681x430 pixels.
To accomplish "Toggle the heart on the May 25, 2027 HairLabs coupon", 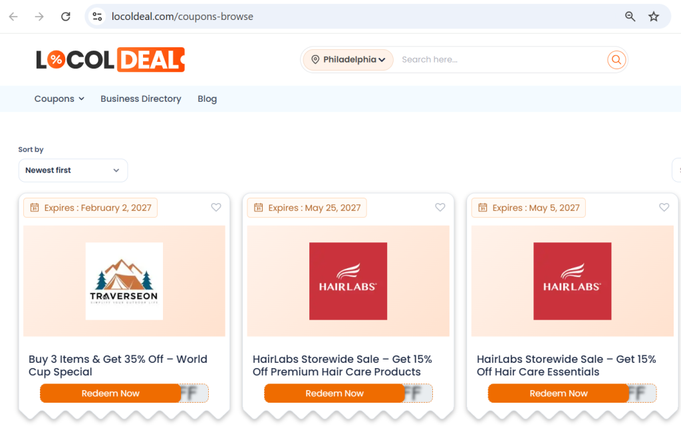I will 440,207.
